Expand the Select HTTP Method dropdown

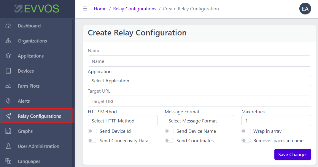click(123, 121)
